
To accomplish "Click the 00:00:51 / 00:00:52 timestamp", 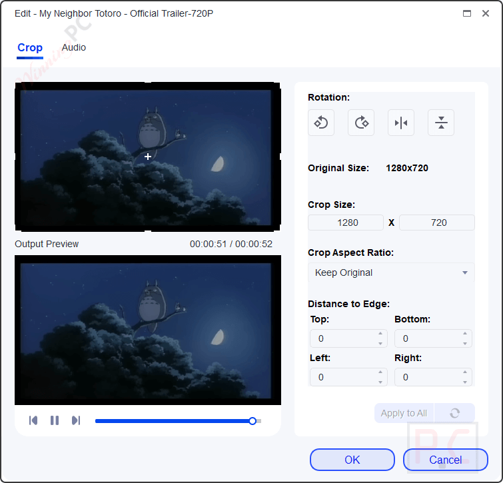I will (x=231, y=244).
